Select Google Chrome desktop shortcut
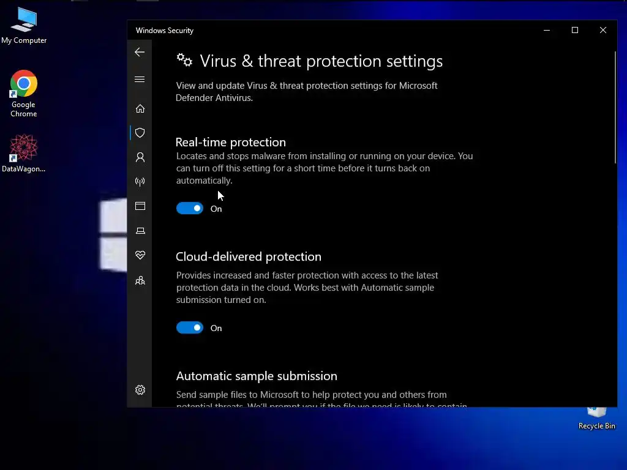Image resolution: width=627 pixels, height=470 pixels. tap(24, 94)
